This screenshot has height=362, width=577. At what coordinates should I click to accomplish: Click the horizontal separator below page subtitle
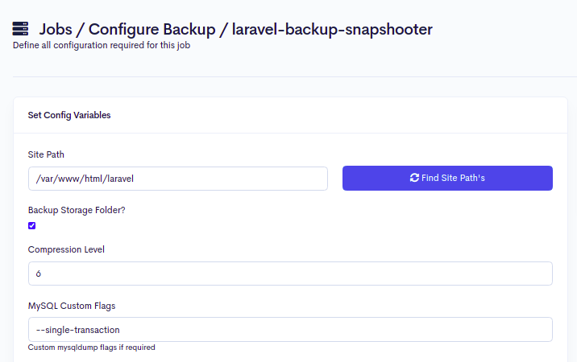pos(290,77)
